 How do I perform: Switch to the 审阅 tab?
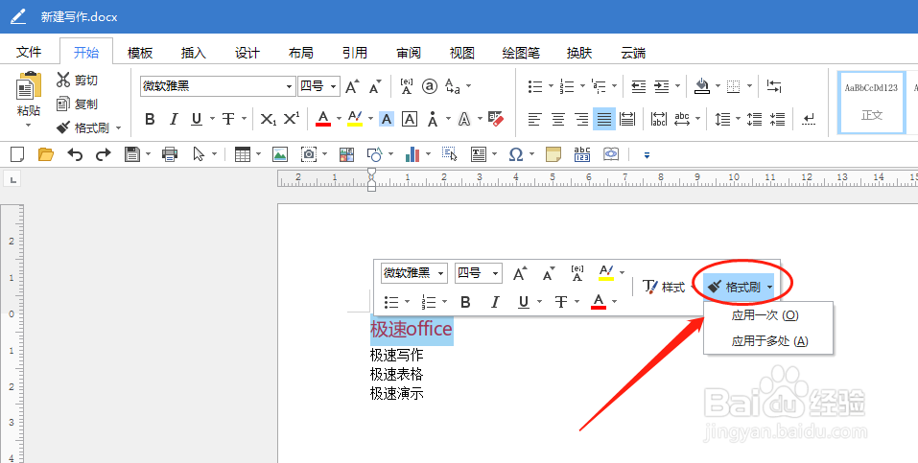[408, 53]
